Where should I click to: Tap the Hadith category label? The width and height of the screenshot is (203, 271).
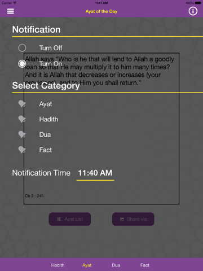[48, 119]
